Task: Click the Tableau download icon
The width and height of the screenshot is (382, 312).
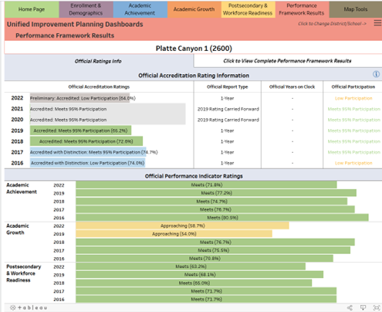Action: [x=363, y=307]
